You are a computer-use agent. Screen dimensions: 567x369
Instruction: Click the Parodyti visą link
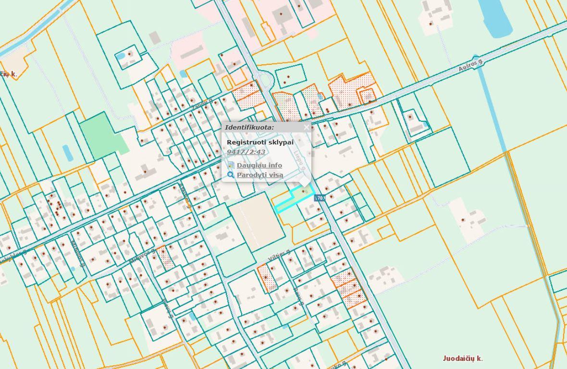260,175
